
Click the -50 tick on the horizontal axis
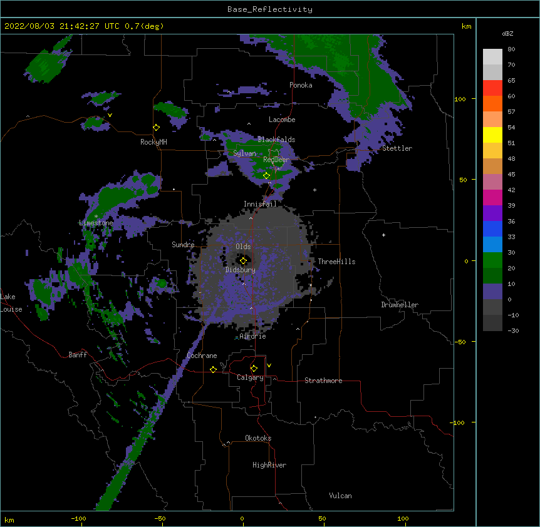tap(160, 519)
